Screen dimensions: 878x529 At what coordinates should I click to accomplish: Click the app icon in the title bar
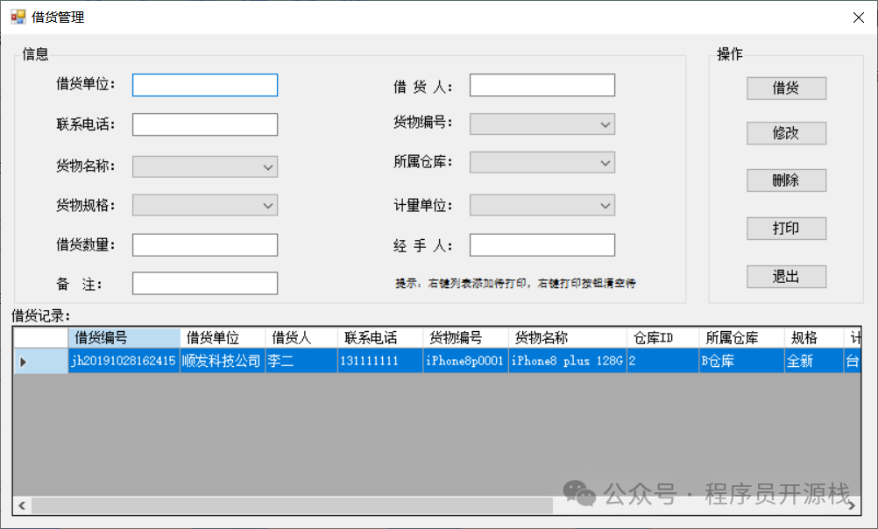pyautogui.click(x=18, y=17)
